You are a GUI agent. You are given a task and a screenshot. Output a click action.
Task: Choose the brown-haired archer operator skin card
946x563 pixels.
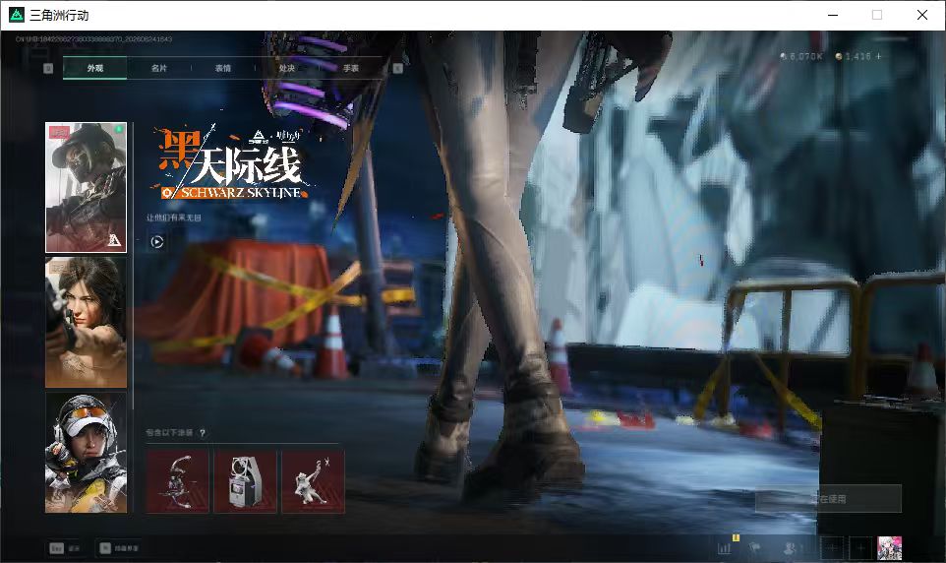coord(87,322)
